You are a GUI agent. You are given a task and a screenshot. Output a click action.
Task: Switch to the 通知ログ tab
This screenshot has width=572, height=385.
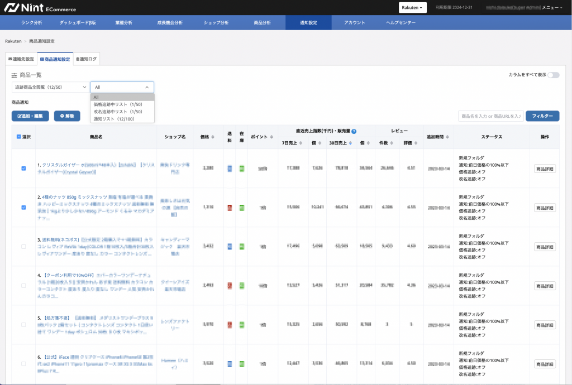coord(86,59)
